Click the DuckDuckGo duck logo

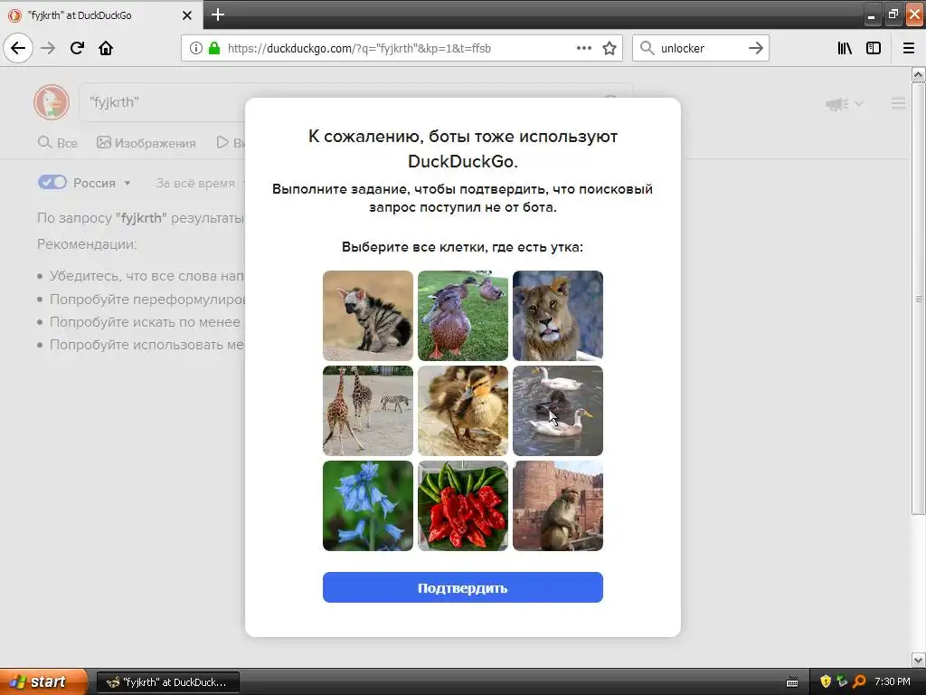[x=52, y=102]
